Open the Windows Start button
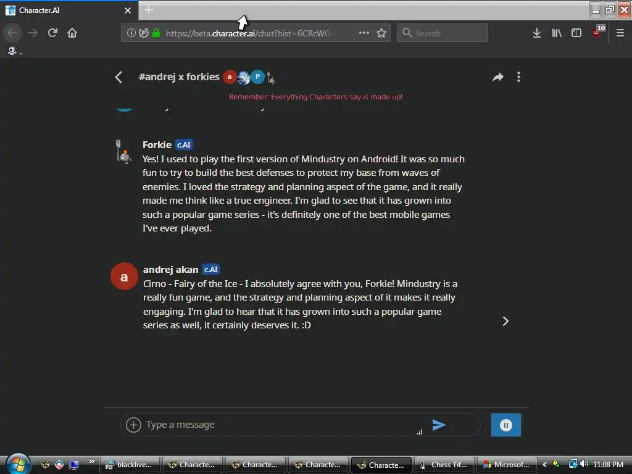The height and width of the screenshot is (474, 632). pos(17,464)
